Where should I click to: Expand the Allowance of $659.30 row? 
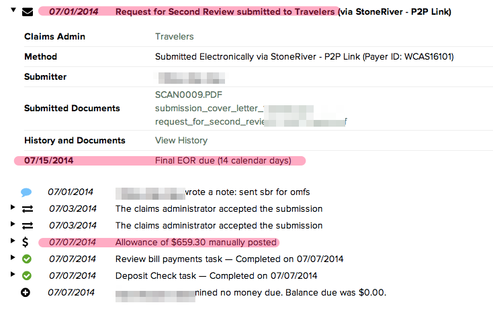pyautogui.click(x=13, y=241)
